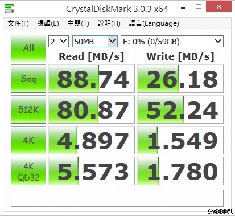Click the Seq write result 26.18
Screen dimensions: 235x216
(x=180, y=79)
